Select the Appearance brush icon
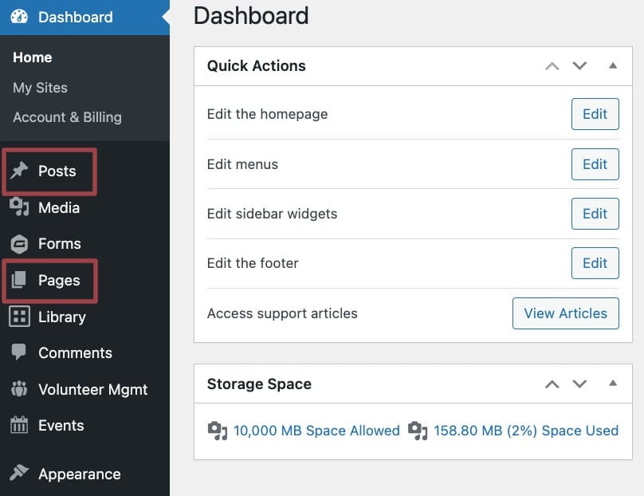Screen dimensions: 644x496 (x=21, y=474)
